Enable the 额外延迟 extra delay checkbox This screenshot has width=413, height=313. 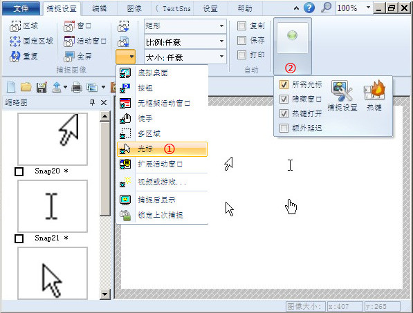tap(284, 128)
